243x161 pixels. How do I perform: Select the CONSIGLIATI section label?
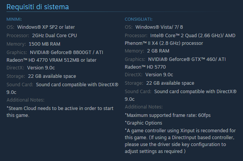click(x=139, y=19)
